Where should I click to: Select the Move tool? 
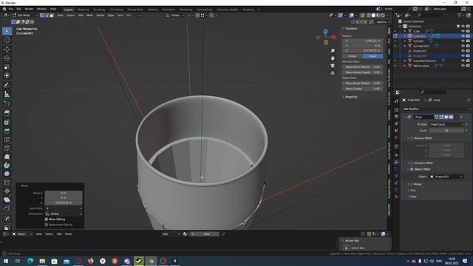[7, 50]
